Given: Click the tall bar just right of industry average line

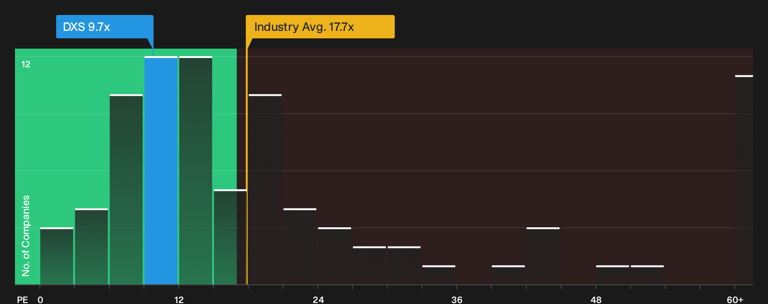Looking at the screenshot, I should pyautogui.click(x=265, y=189).
